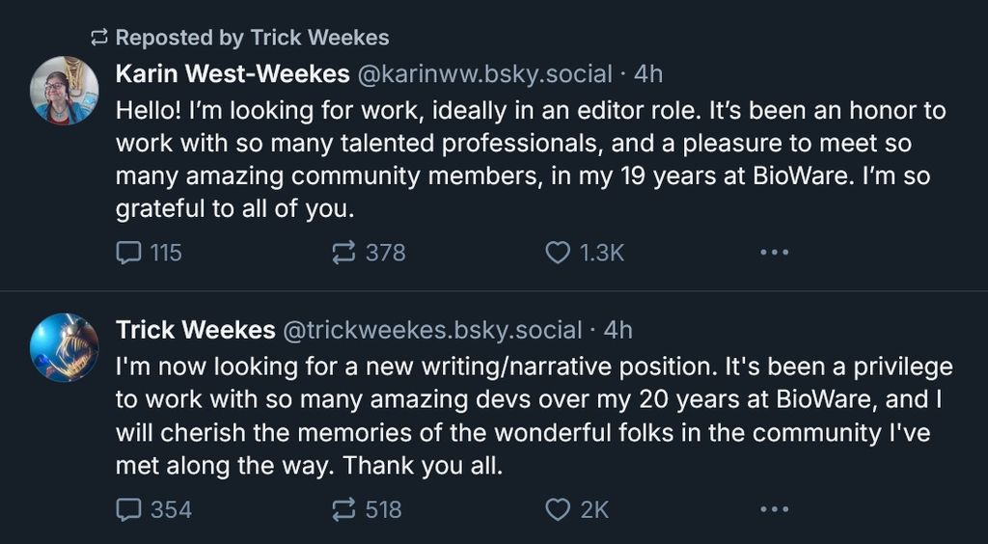
Task: Open more options on Karin's post
Action: click(x=774, y=253)
